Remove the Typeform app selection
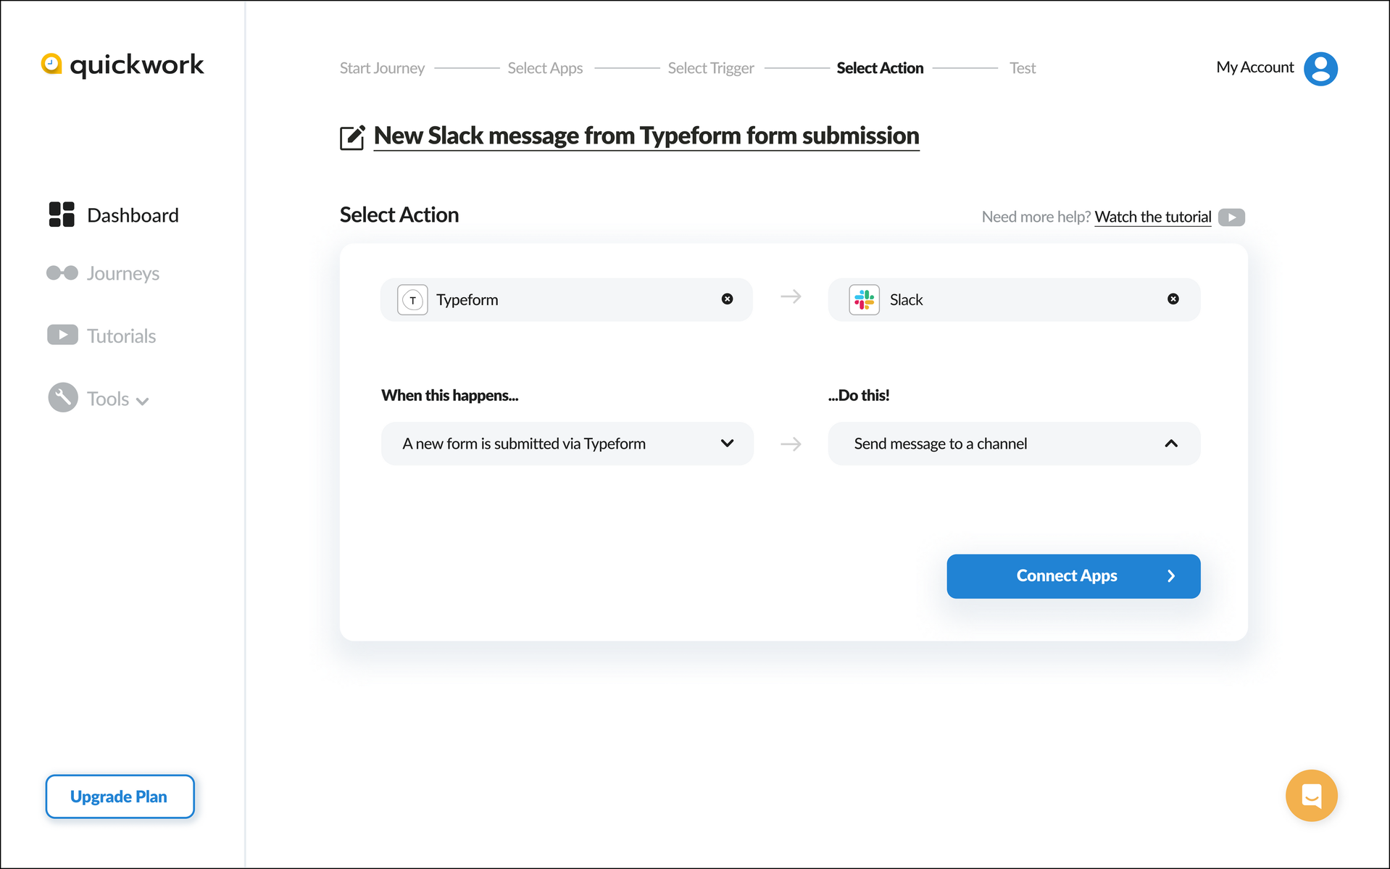This screenshot has width=1390, height=869. (x=727, y=299)
